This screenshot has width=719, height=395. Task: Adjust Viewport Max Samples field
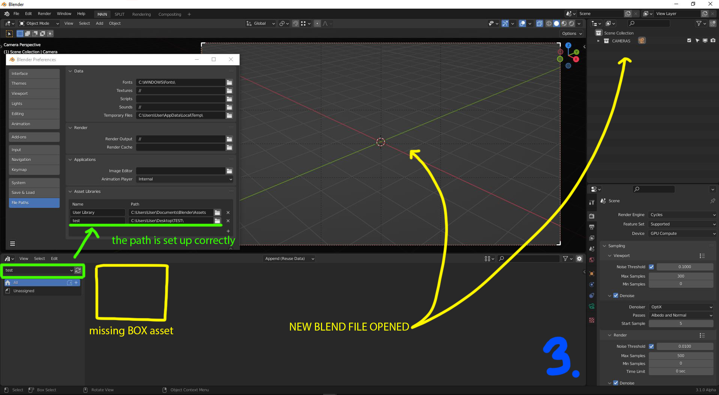coord(681,276)
